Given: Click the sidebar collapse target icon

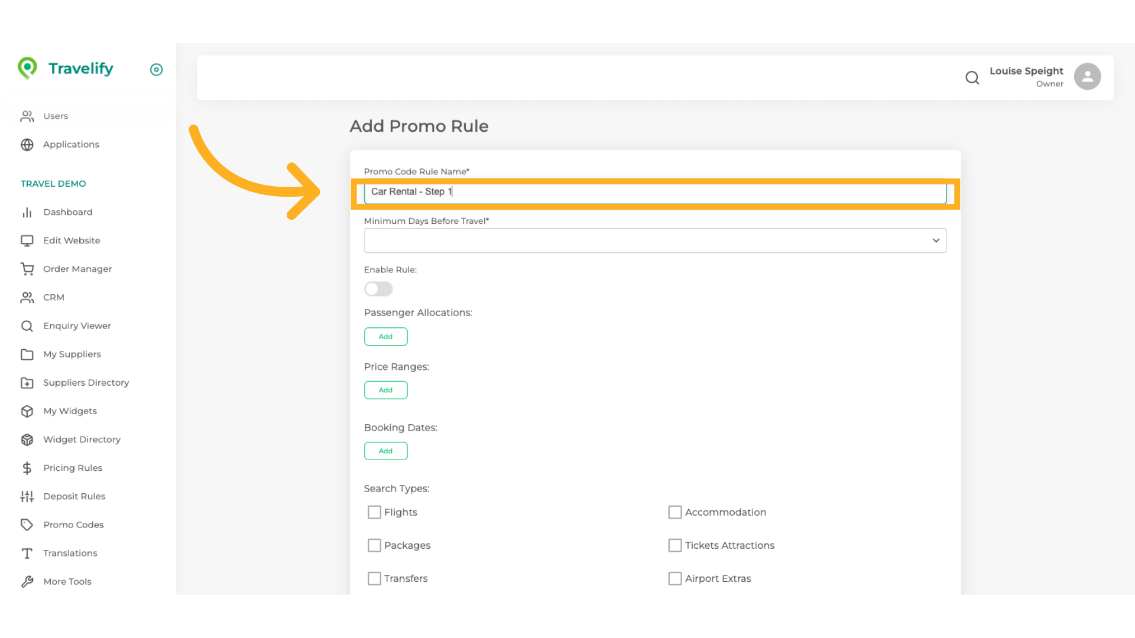Looking at the screenshot, I should click(x=156, y=70).
